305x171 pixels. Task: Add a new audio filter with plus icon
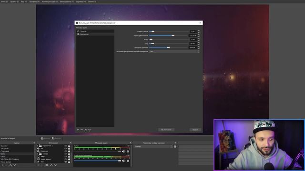coord(78,130)
